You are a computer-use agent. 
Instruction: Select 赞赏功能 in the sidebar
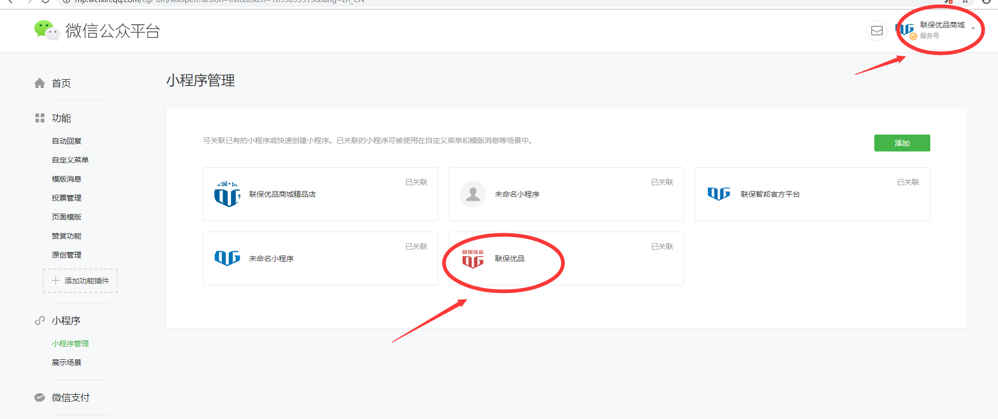coord(67,236)
